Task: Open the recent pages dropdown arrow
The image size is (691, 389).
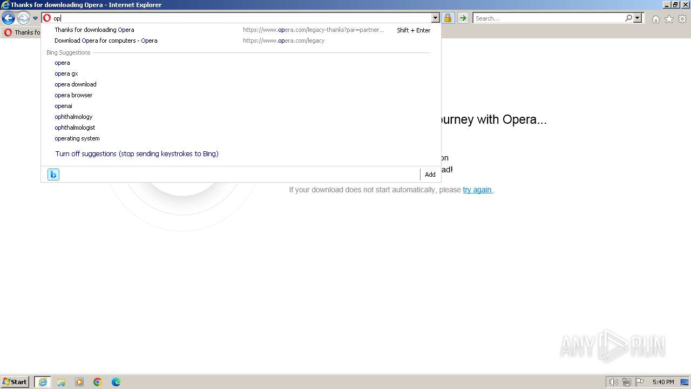Action: pyautogui.click(x=35, y=18)
